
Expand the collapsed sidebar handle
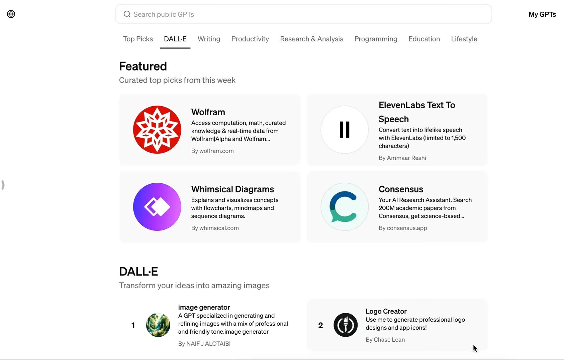coord(3,185)
